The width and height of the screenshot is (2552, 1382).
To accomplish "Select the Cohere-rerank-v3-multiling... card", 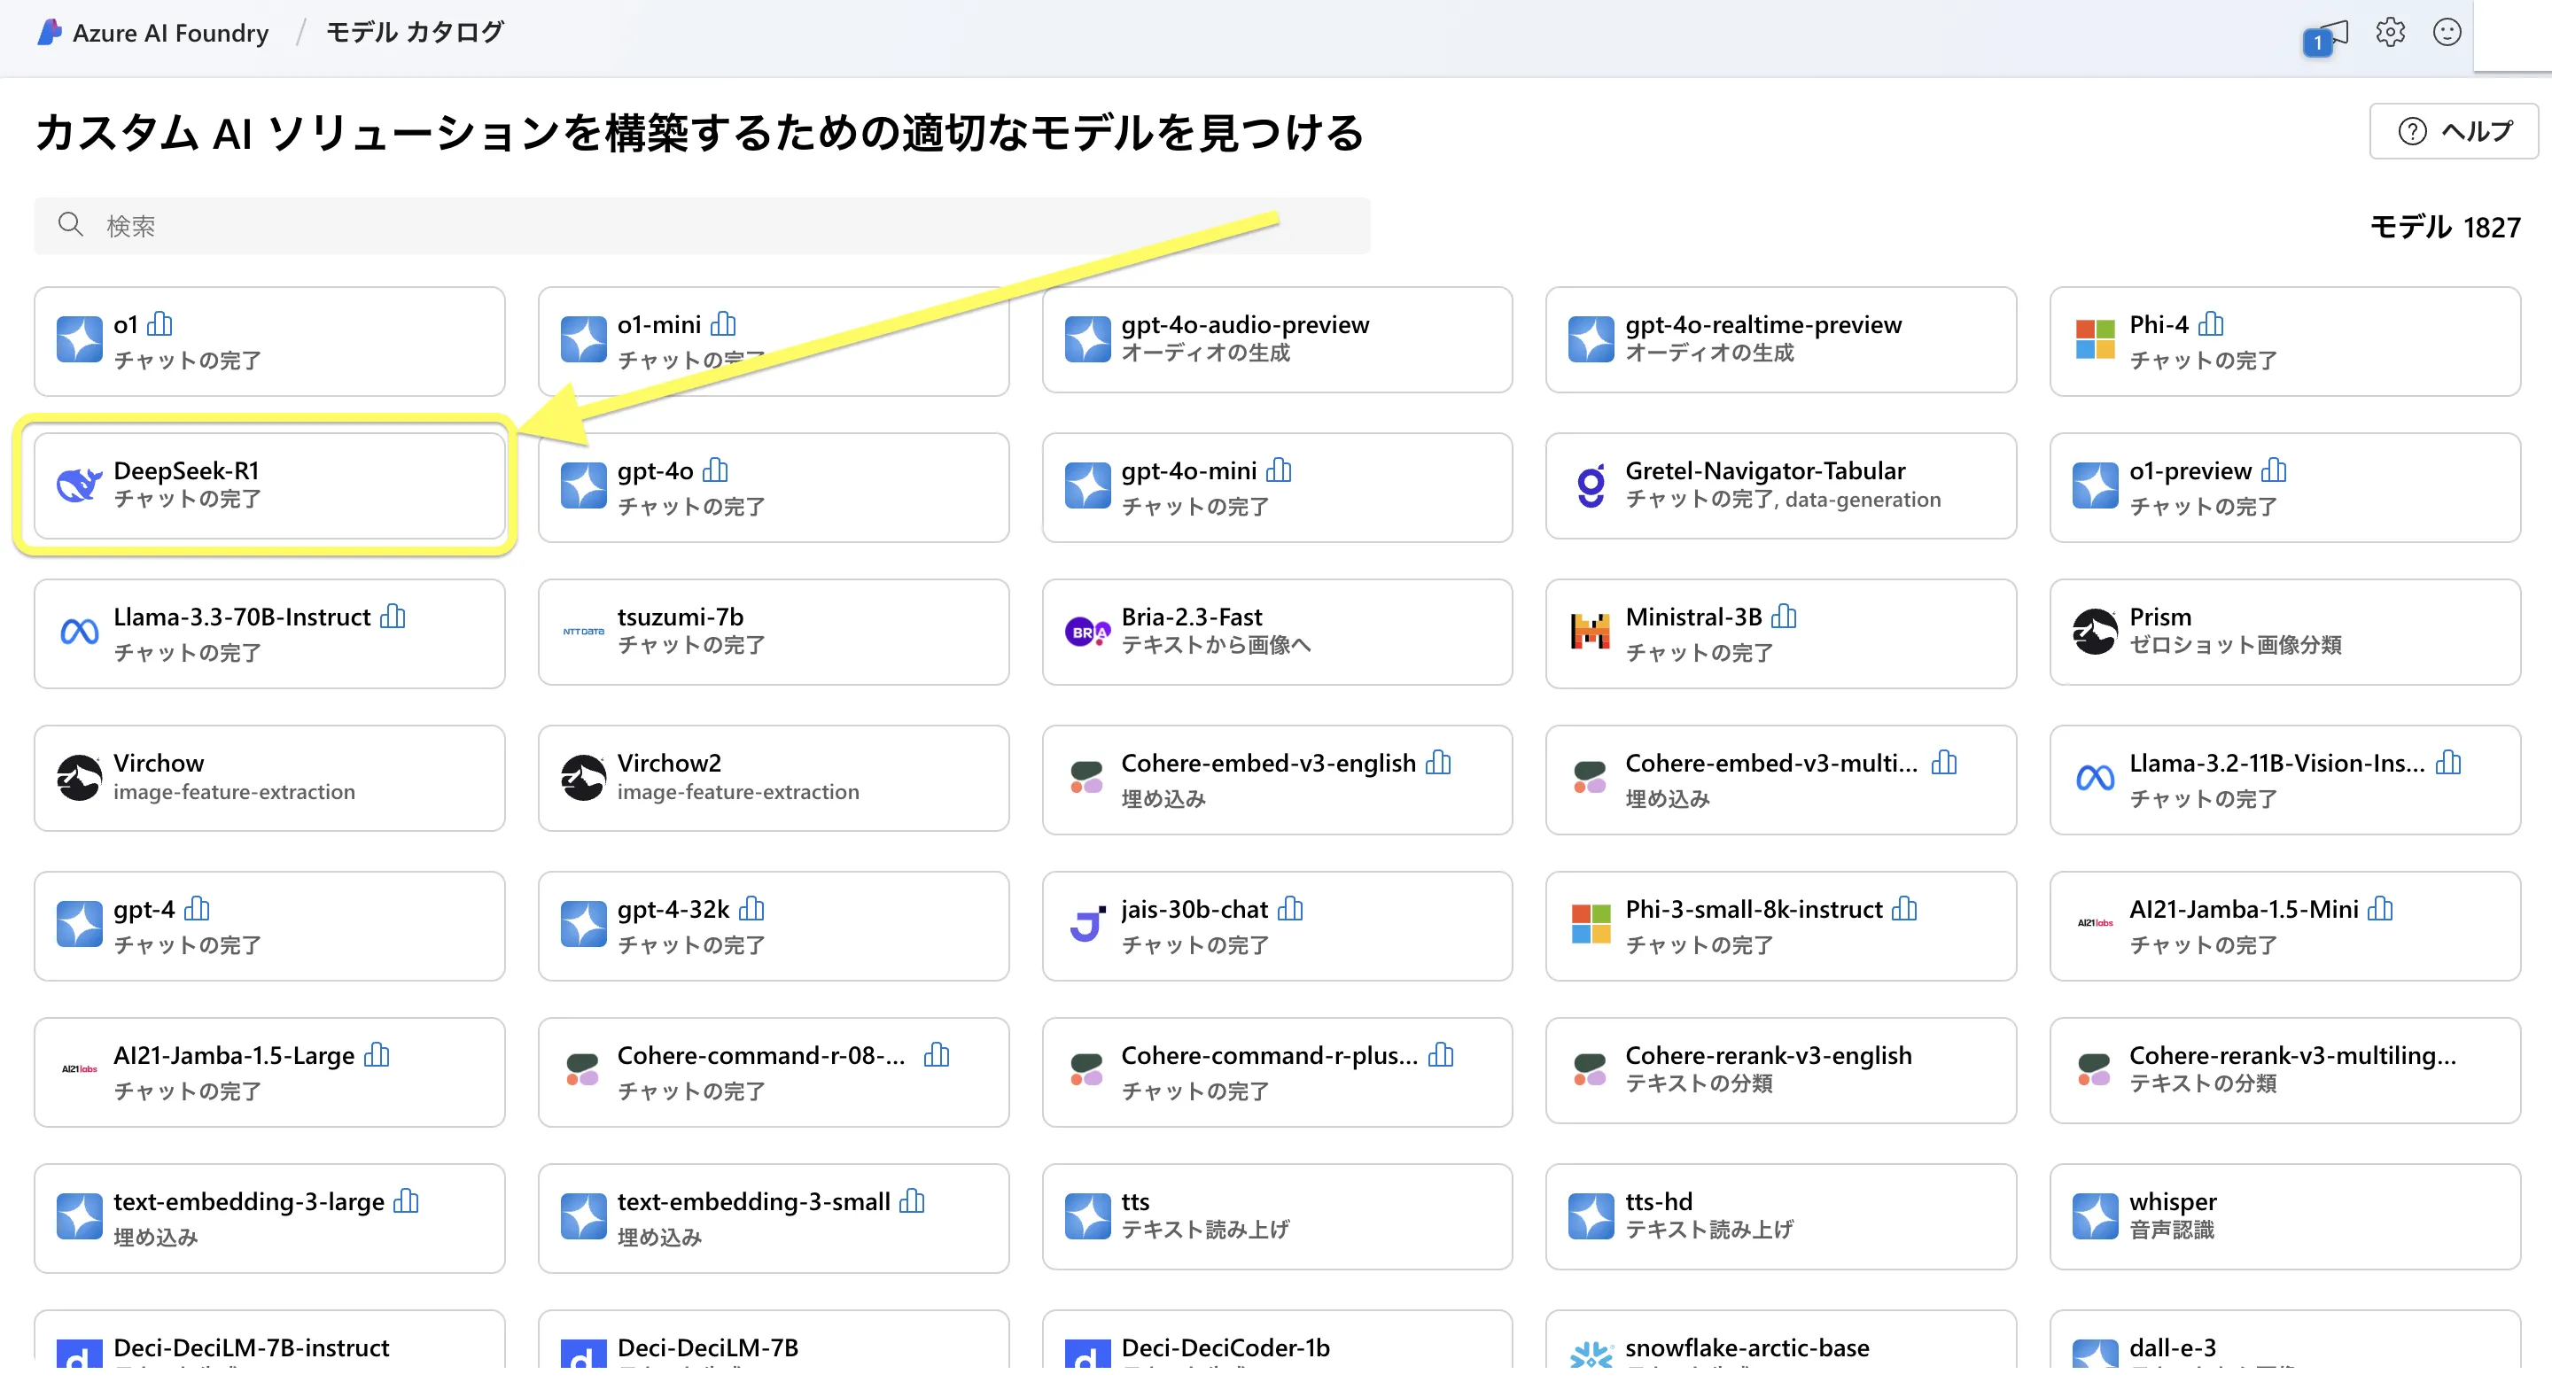I will 2284,1070.
